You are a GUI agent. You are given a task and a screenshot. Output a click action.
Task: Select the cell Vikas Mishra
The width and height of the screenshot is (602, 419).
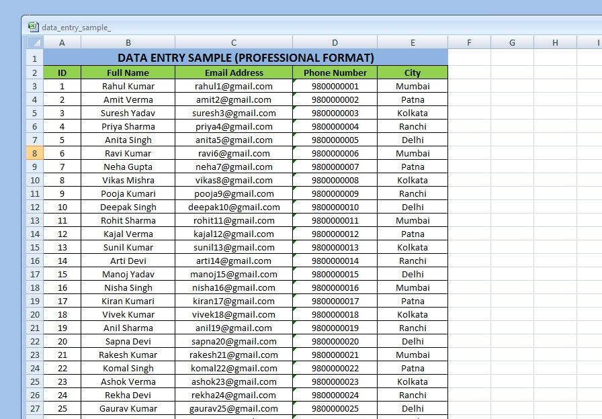click(128, 180)
